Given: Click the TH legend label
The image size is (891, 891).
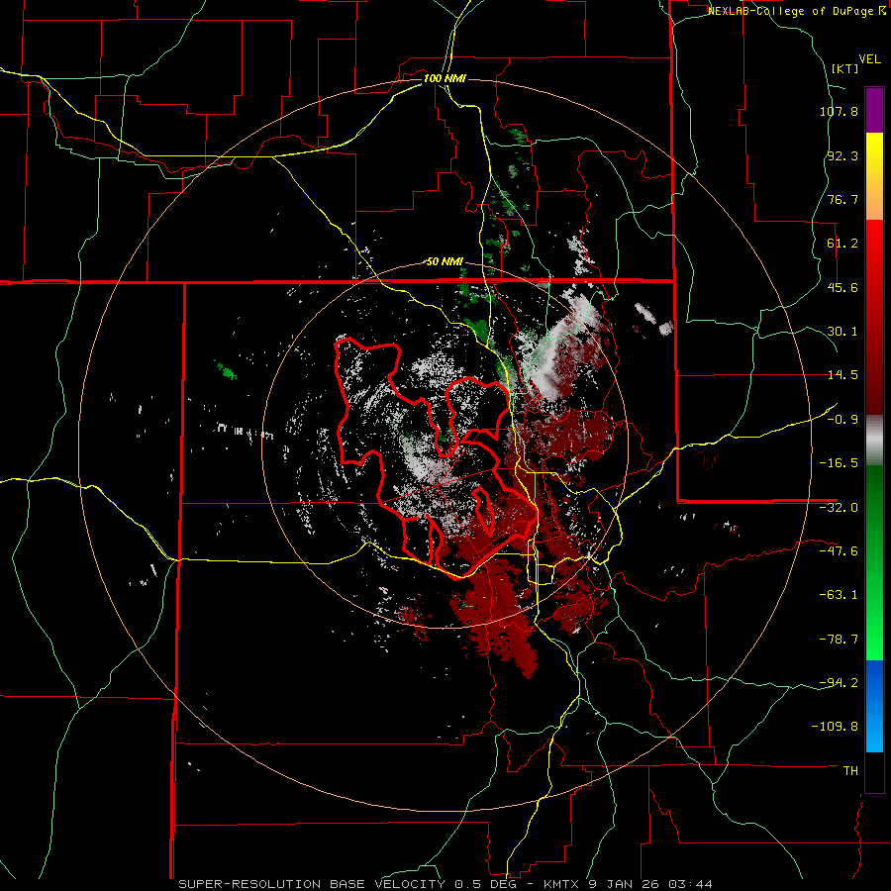Looking at the screenshot, I should pos(850,771).
